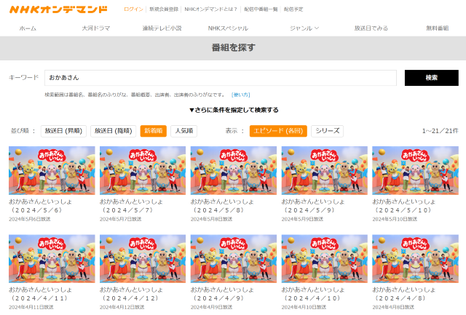Click the キーワード search input field
The width and height of the screenshot is (466, 315).
tap(221, 78)
